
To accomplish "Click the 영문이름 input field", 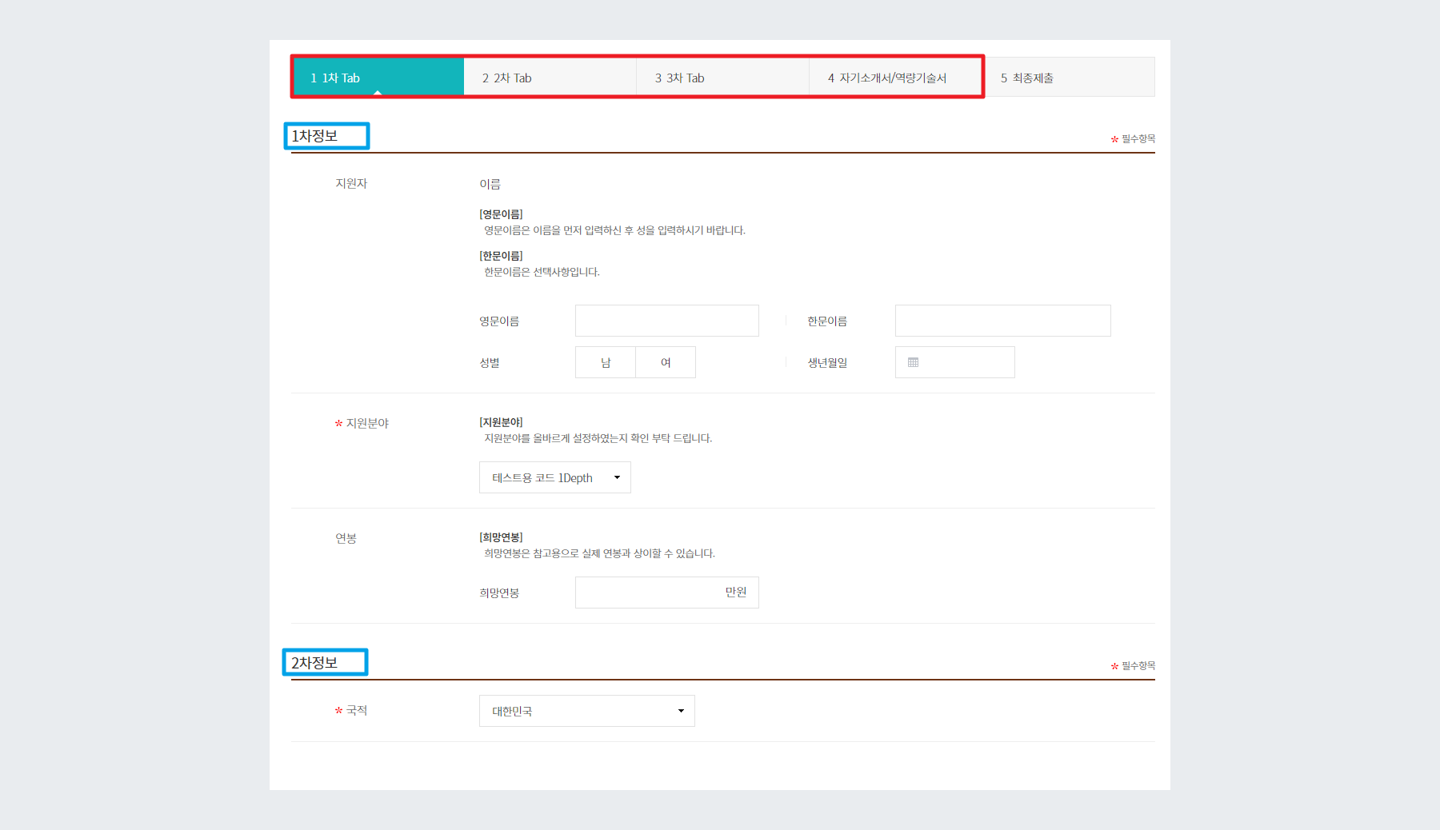I will 667,321.
